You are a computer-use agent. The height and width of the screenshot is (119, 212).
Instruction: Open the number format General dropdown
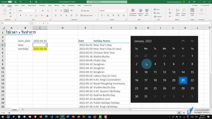tap(125, 11)
